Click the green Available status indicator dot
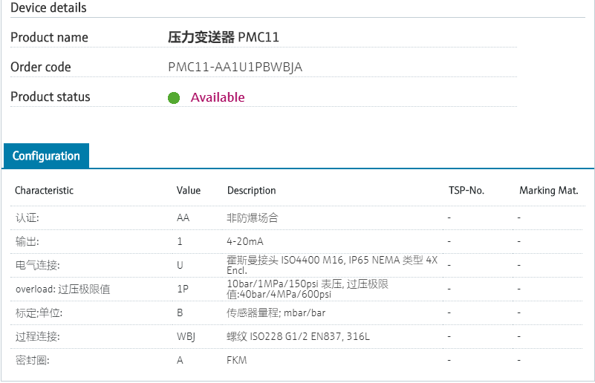The image size is (595, 383). pos(174,98)
